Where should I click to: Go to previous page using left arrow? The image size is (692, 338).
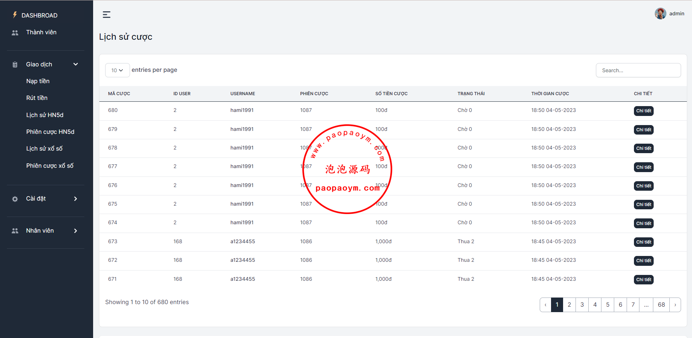pos(546,305)
